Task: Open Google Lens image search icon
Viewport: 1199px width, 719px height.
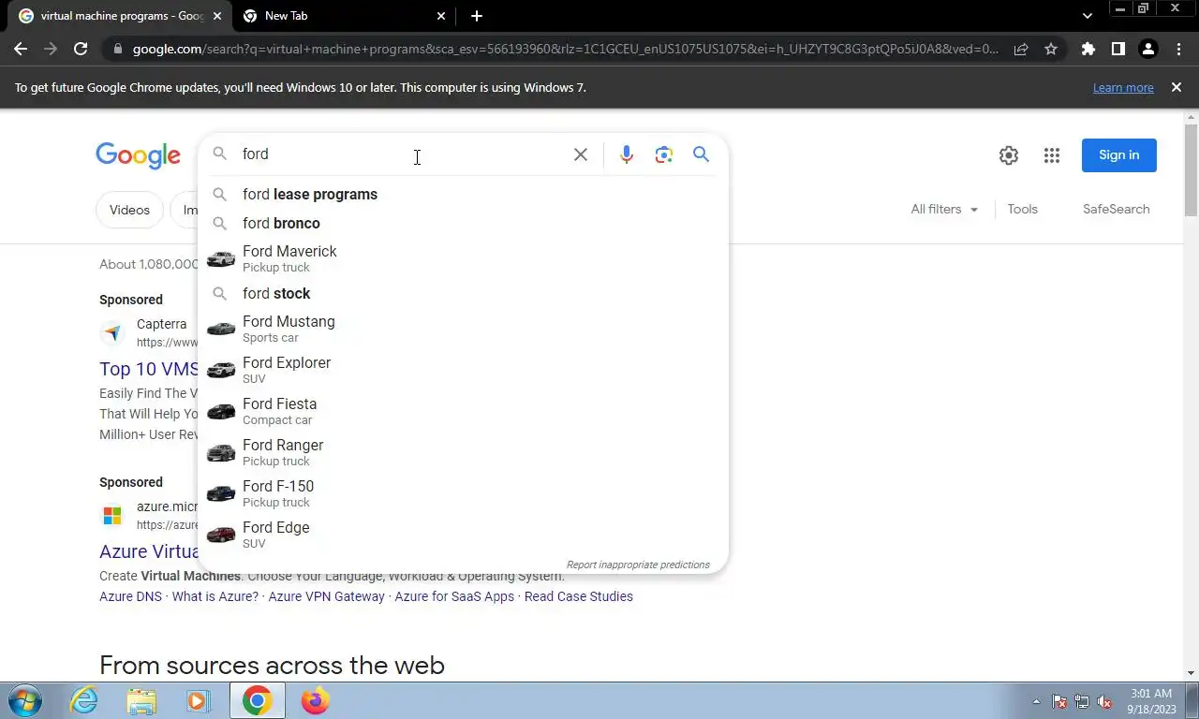Action: point(664,154)
